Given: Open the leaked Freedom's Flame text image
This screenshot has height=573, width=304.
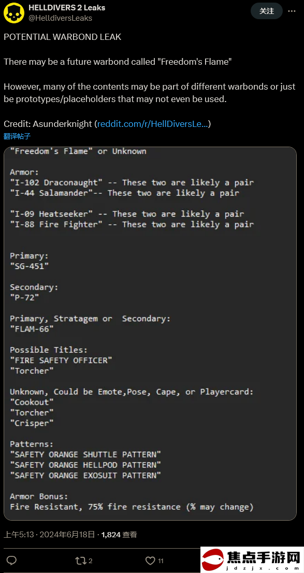Looking at the screenshot, I should pos(150,333).
